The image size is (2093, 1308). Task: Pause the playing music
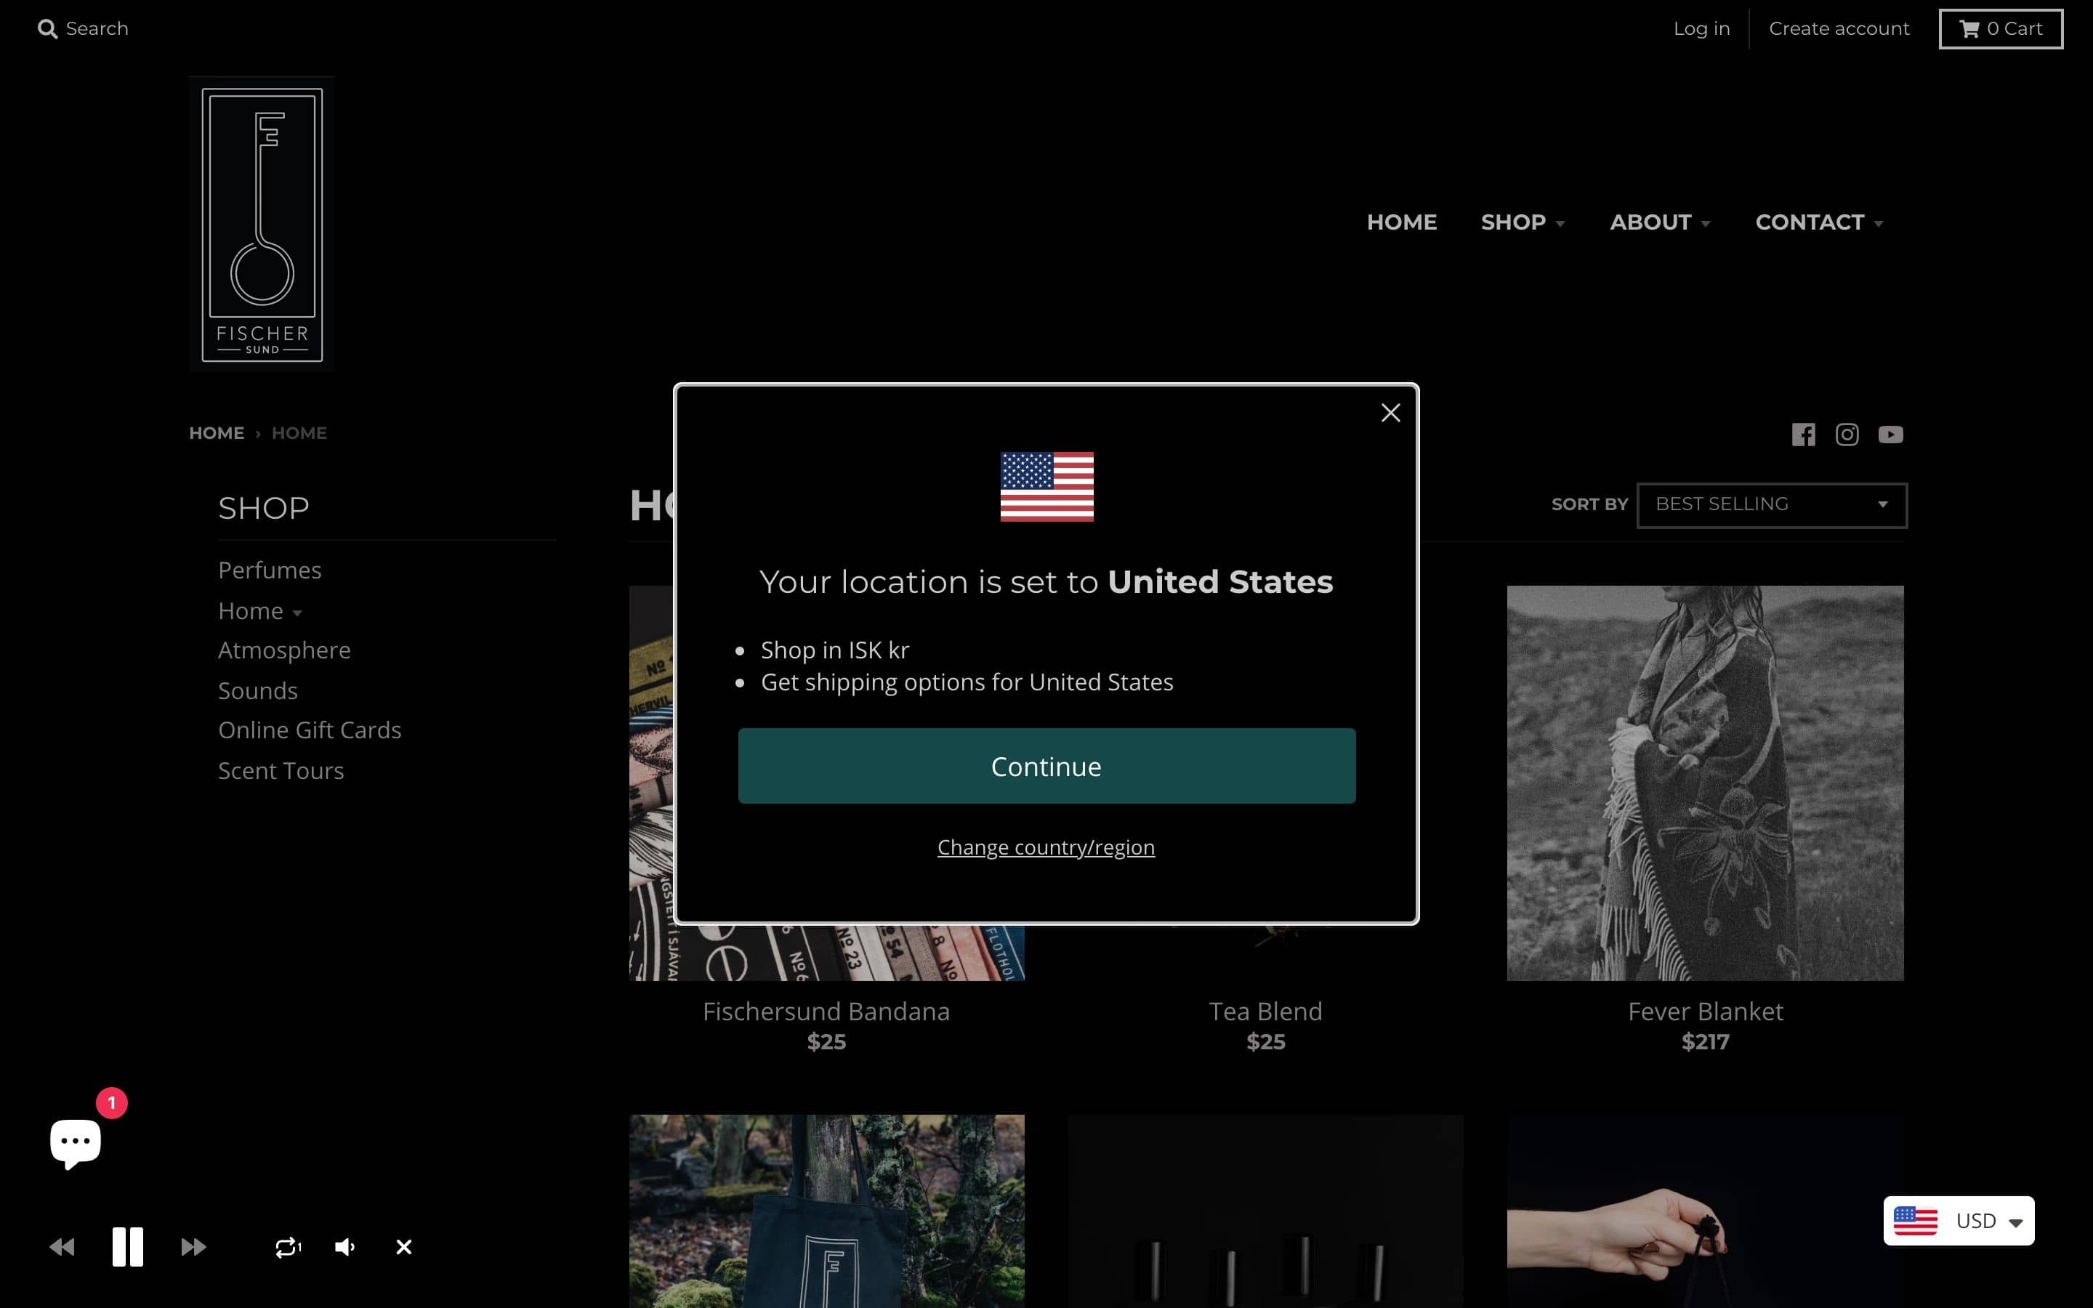point(128,1246)
